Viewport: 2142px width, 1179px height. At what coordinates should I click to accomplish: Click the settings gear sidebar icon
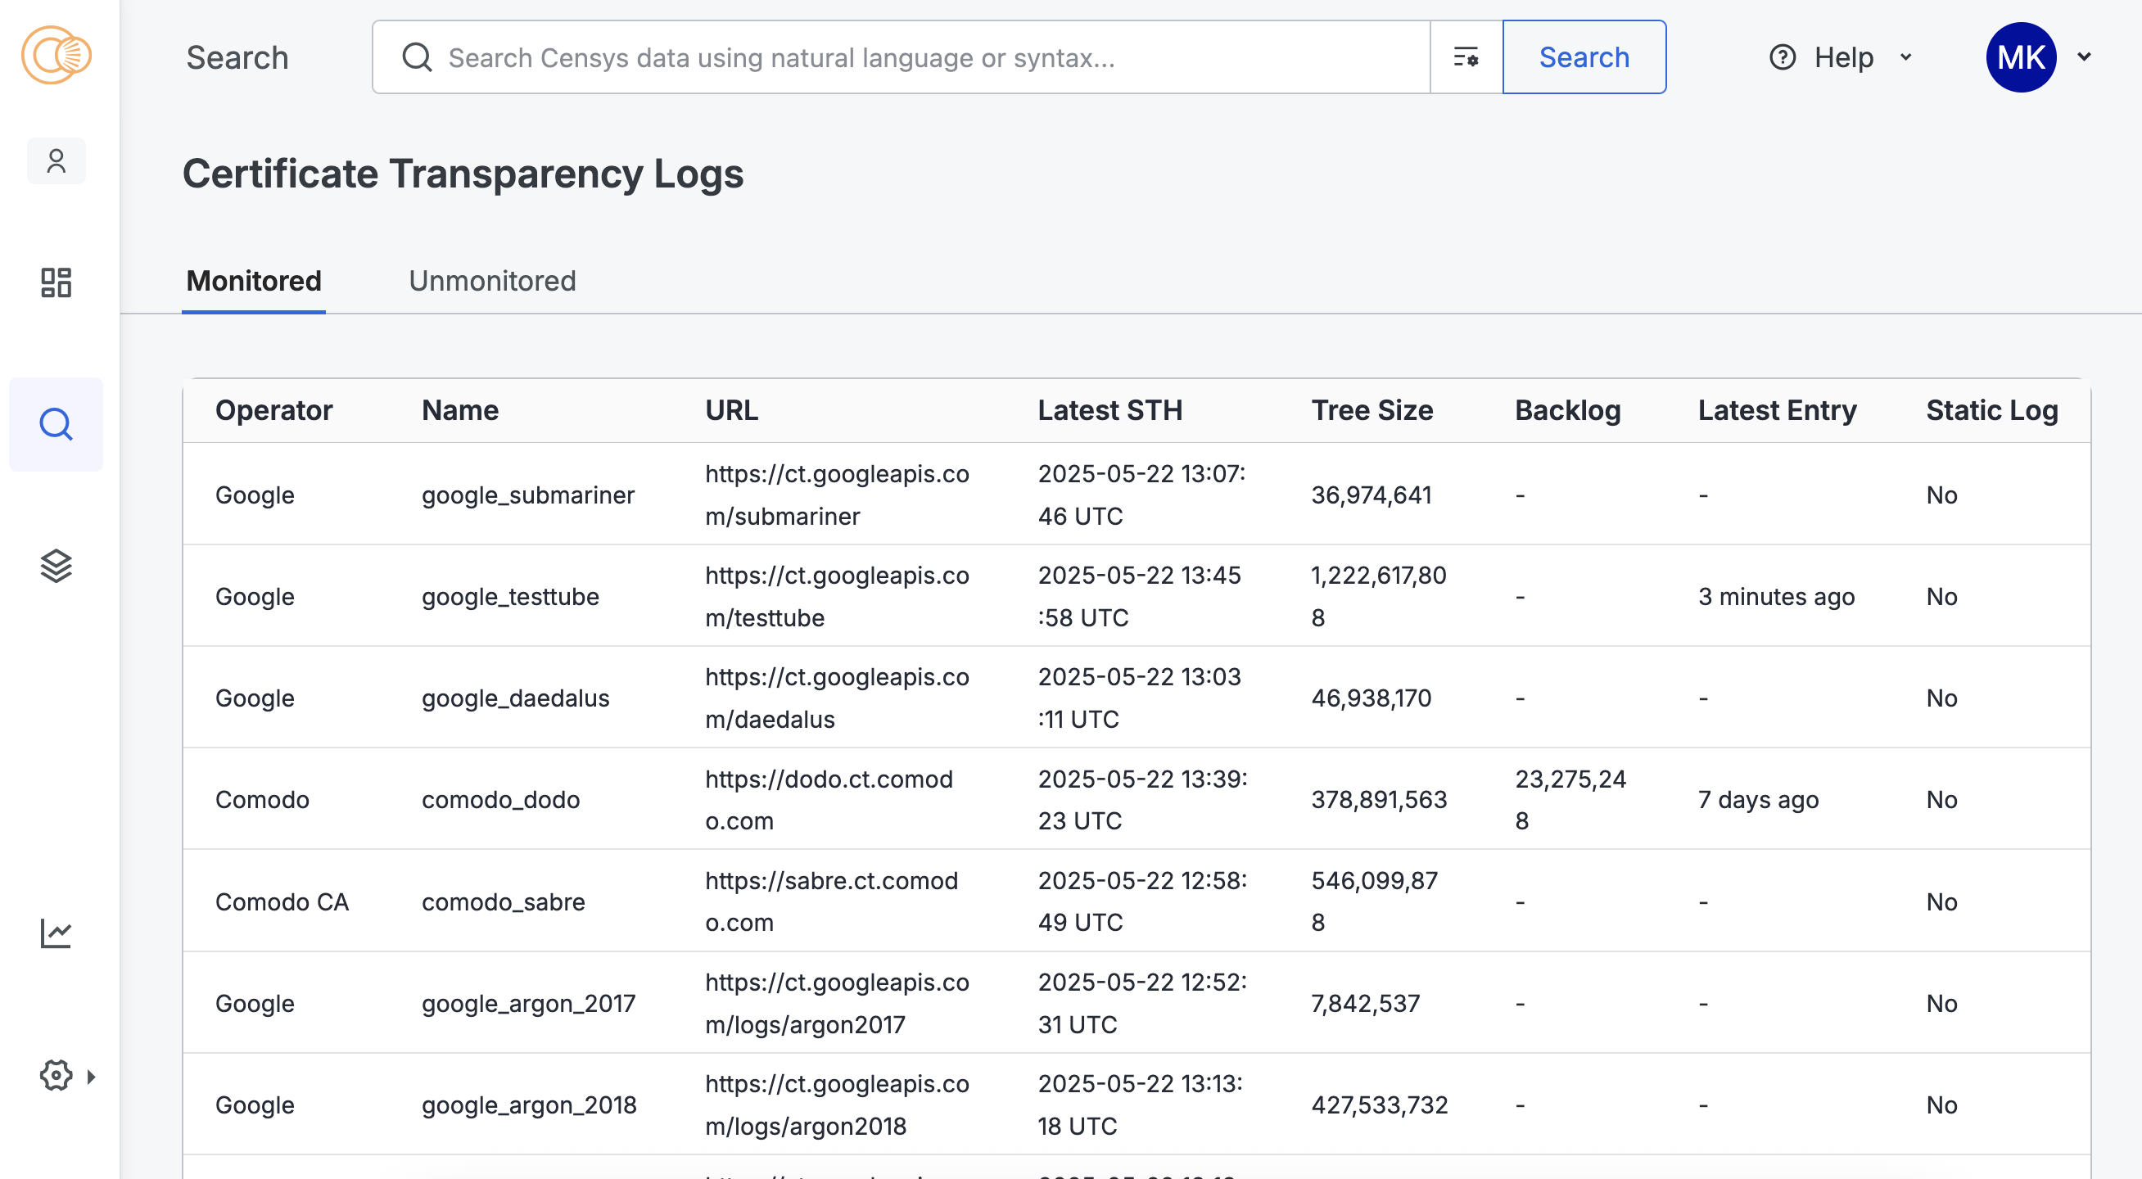pyautogui.click(x=56, y=1076)
